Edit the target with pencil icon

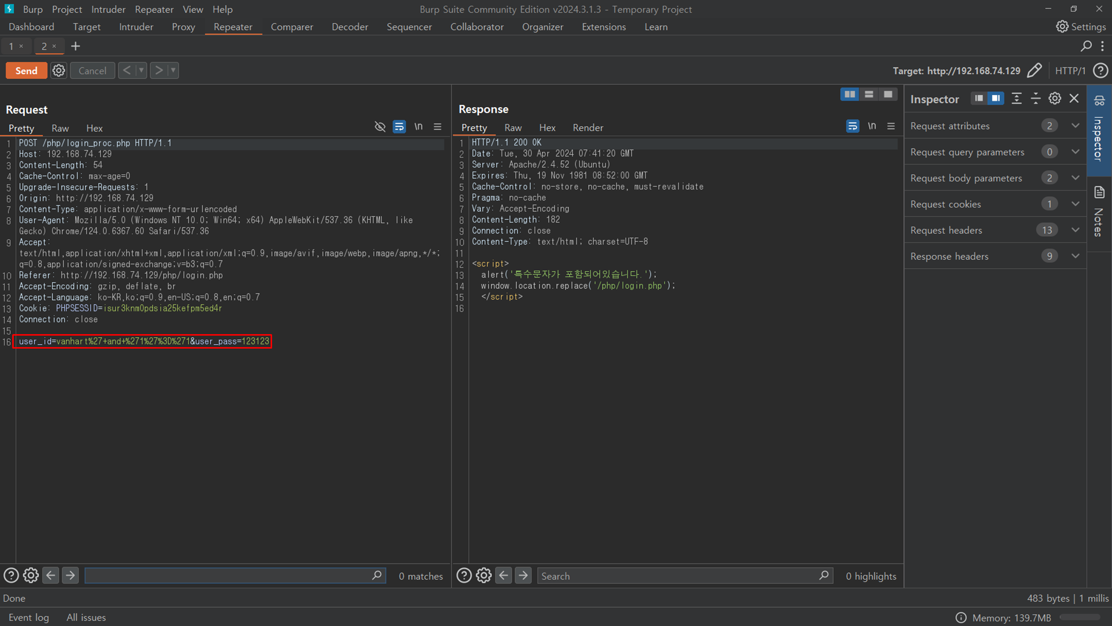pyautogui.click(x=1034, y=70)
